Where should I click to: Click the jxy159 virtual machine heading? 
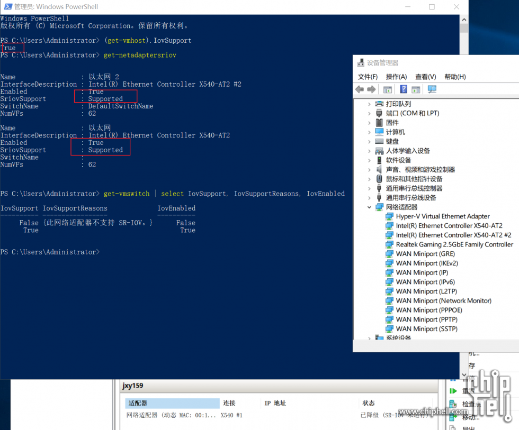[x=133, y=386]
